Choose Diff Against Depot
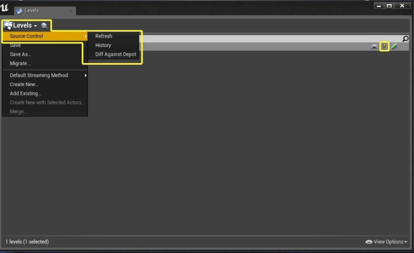Viewport: 414px width, 253px height. click(x=115, y=55)
